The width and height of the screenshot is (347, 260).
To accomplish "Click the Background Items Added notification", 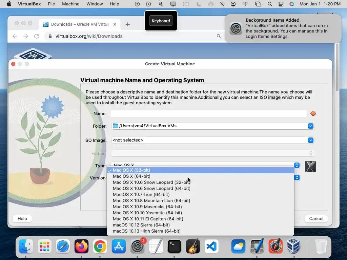I will pos(283,28).
